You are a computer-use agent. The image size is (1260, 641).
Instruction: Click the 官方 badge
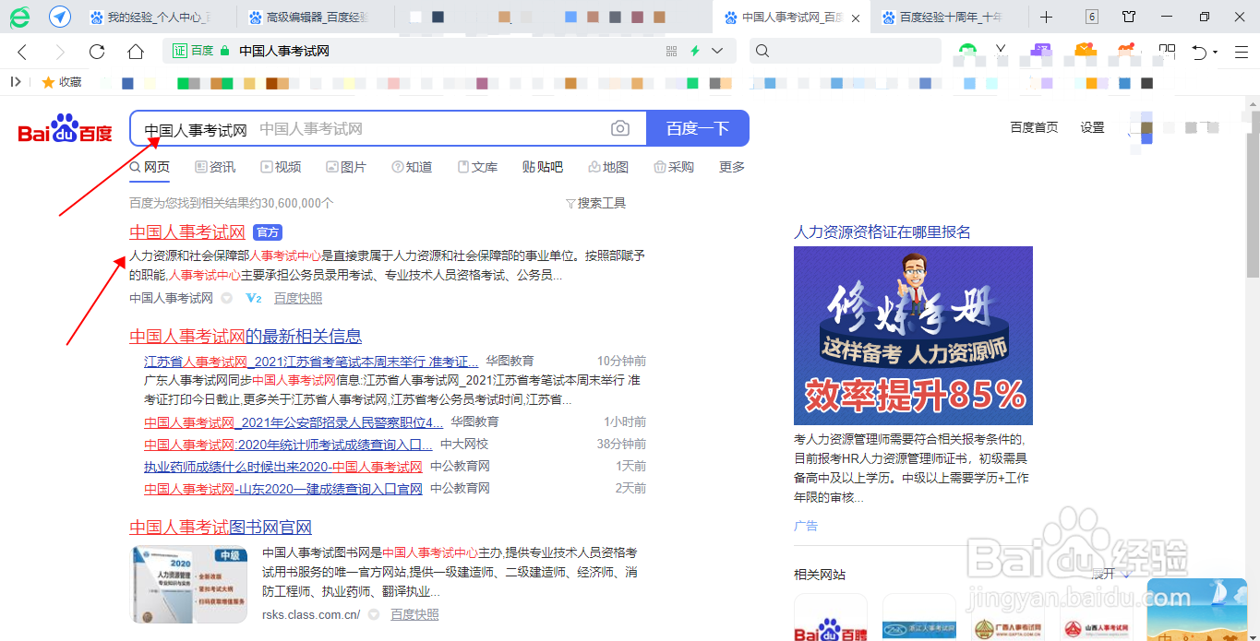[268, 232]
